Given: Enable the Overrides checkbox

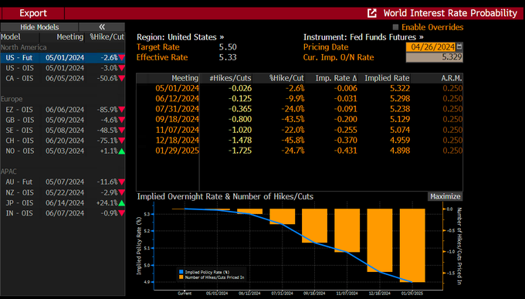Looking at the screenshot, I should pyautogui.click(x=395, y=27).
